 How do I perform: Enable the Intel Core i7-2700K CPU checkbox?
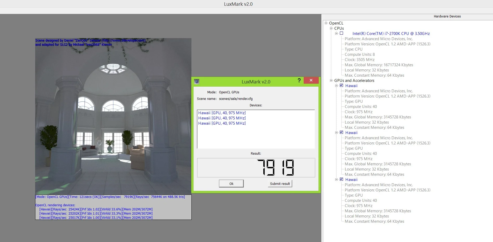[341, 33]
